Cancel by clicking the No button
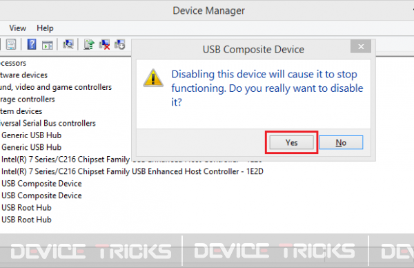Screen dimensions: 414x268 341,142
